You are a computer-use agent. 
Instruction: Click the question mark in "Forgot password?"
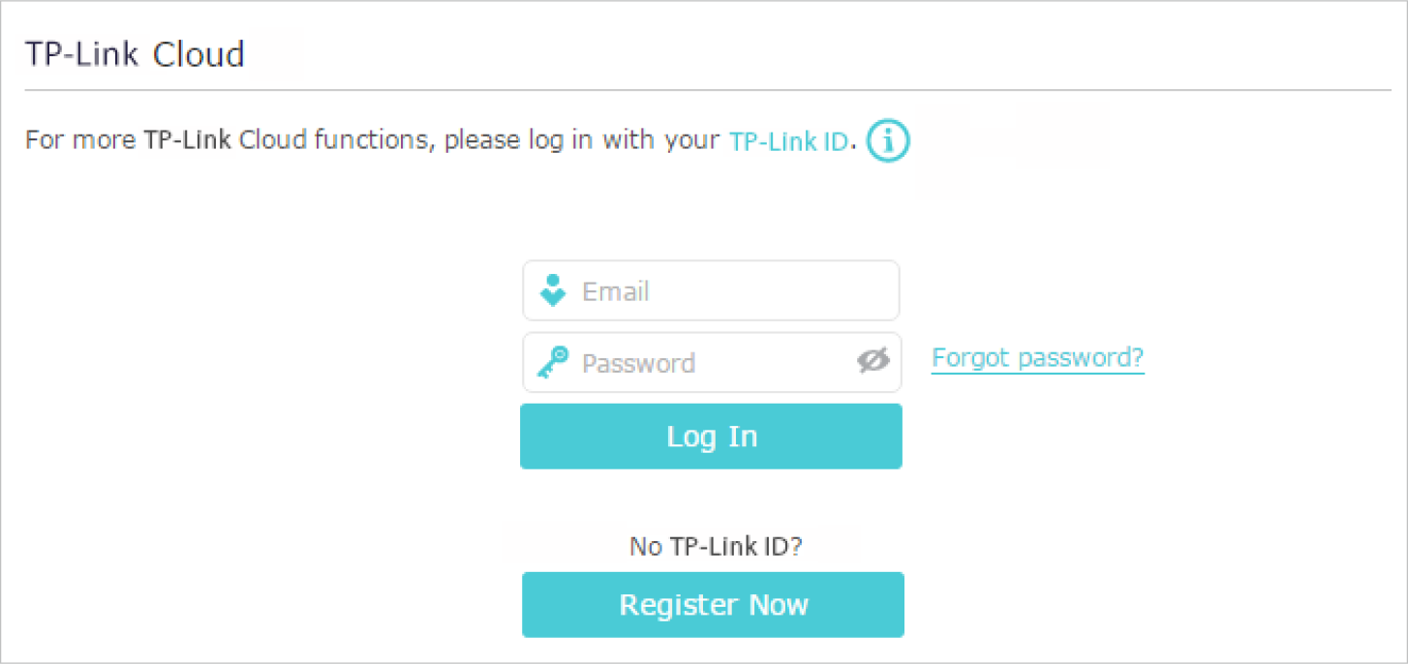pyautogui.click(x=1137, y=358)
